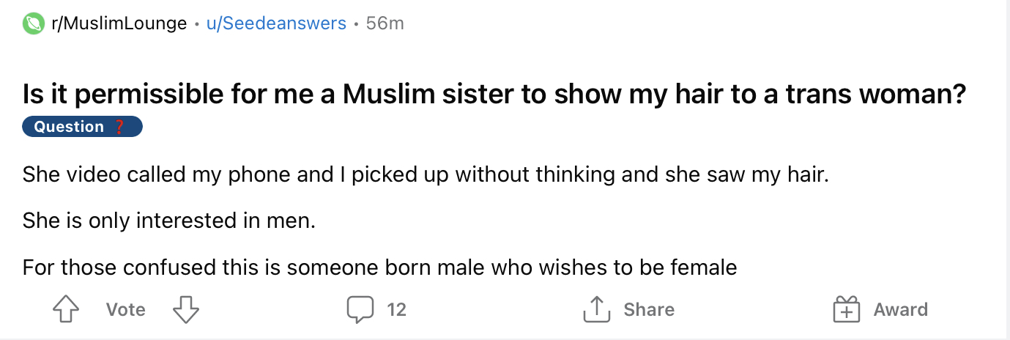1010x340 pixels.
Task: Click the comments speech bubble icon
Action: point(360,310)
